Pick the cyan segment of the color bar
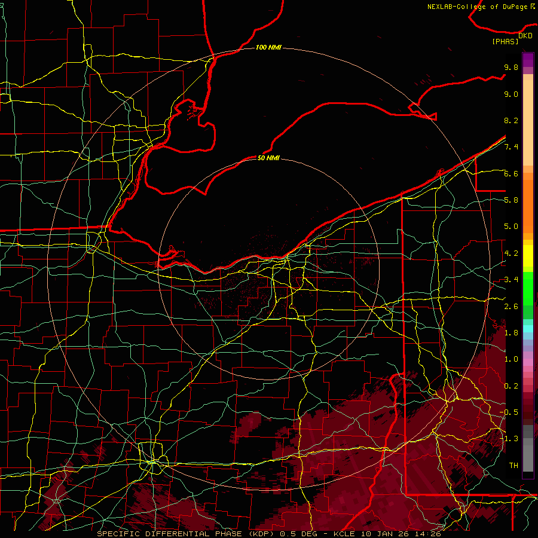Image resolution: width=538 pixels, height=538 pixels. coord(528,329)
